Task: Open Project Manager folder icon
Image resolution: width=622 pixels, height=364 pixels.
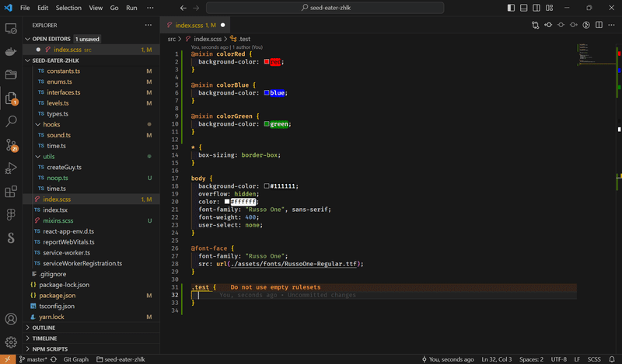Action: [x=11, y=75]
